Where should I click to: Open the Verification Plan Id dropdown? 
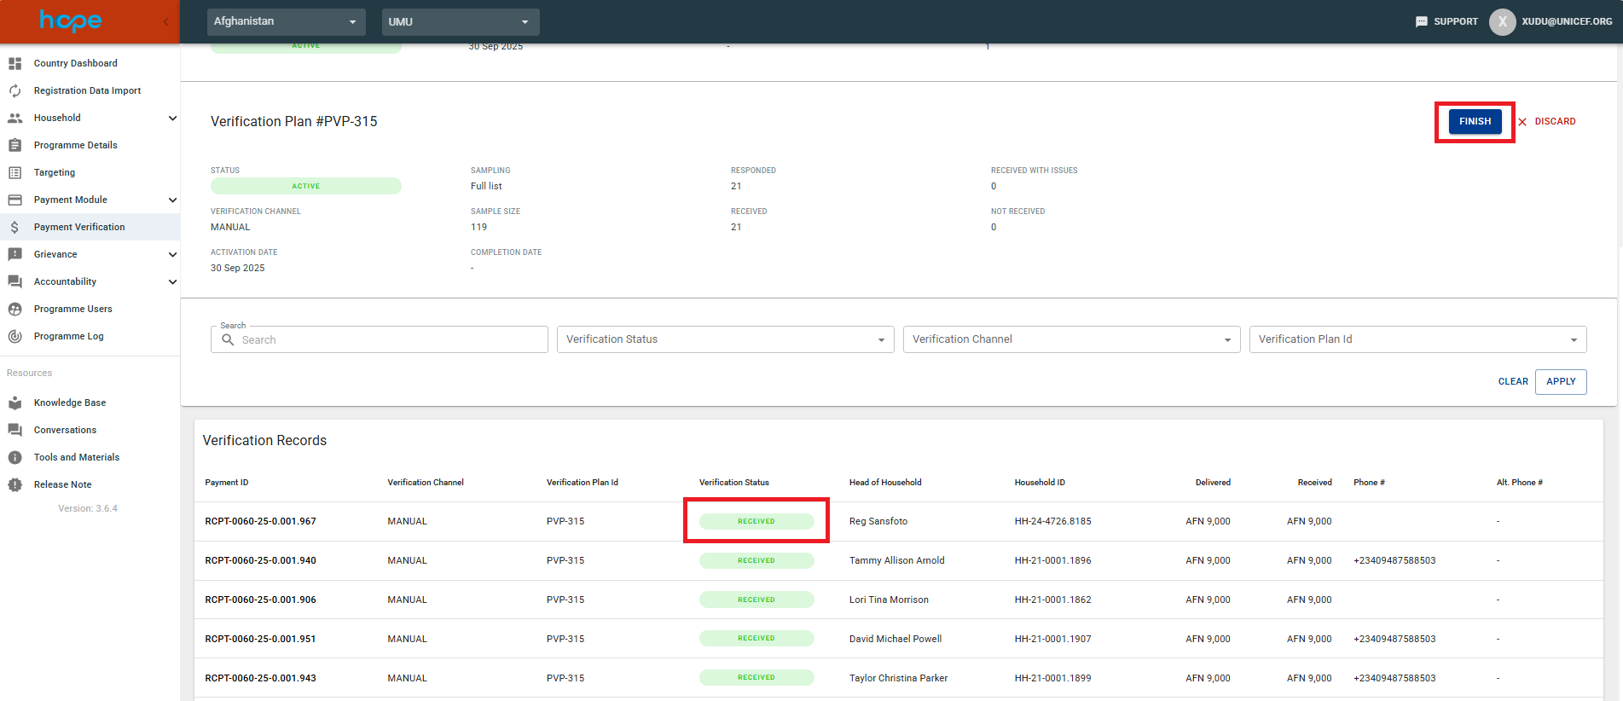(1417, 339)
